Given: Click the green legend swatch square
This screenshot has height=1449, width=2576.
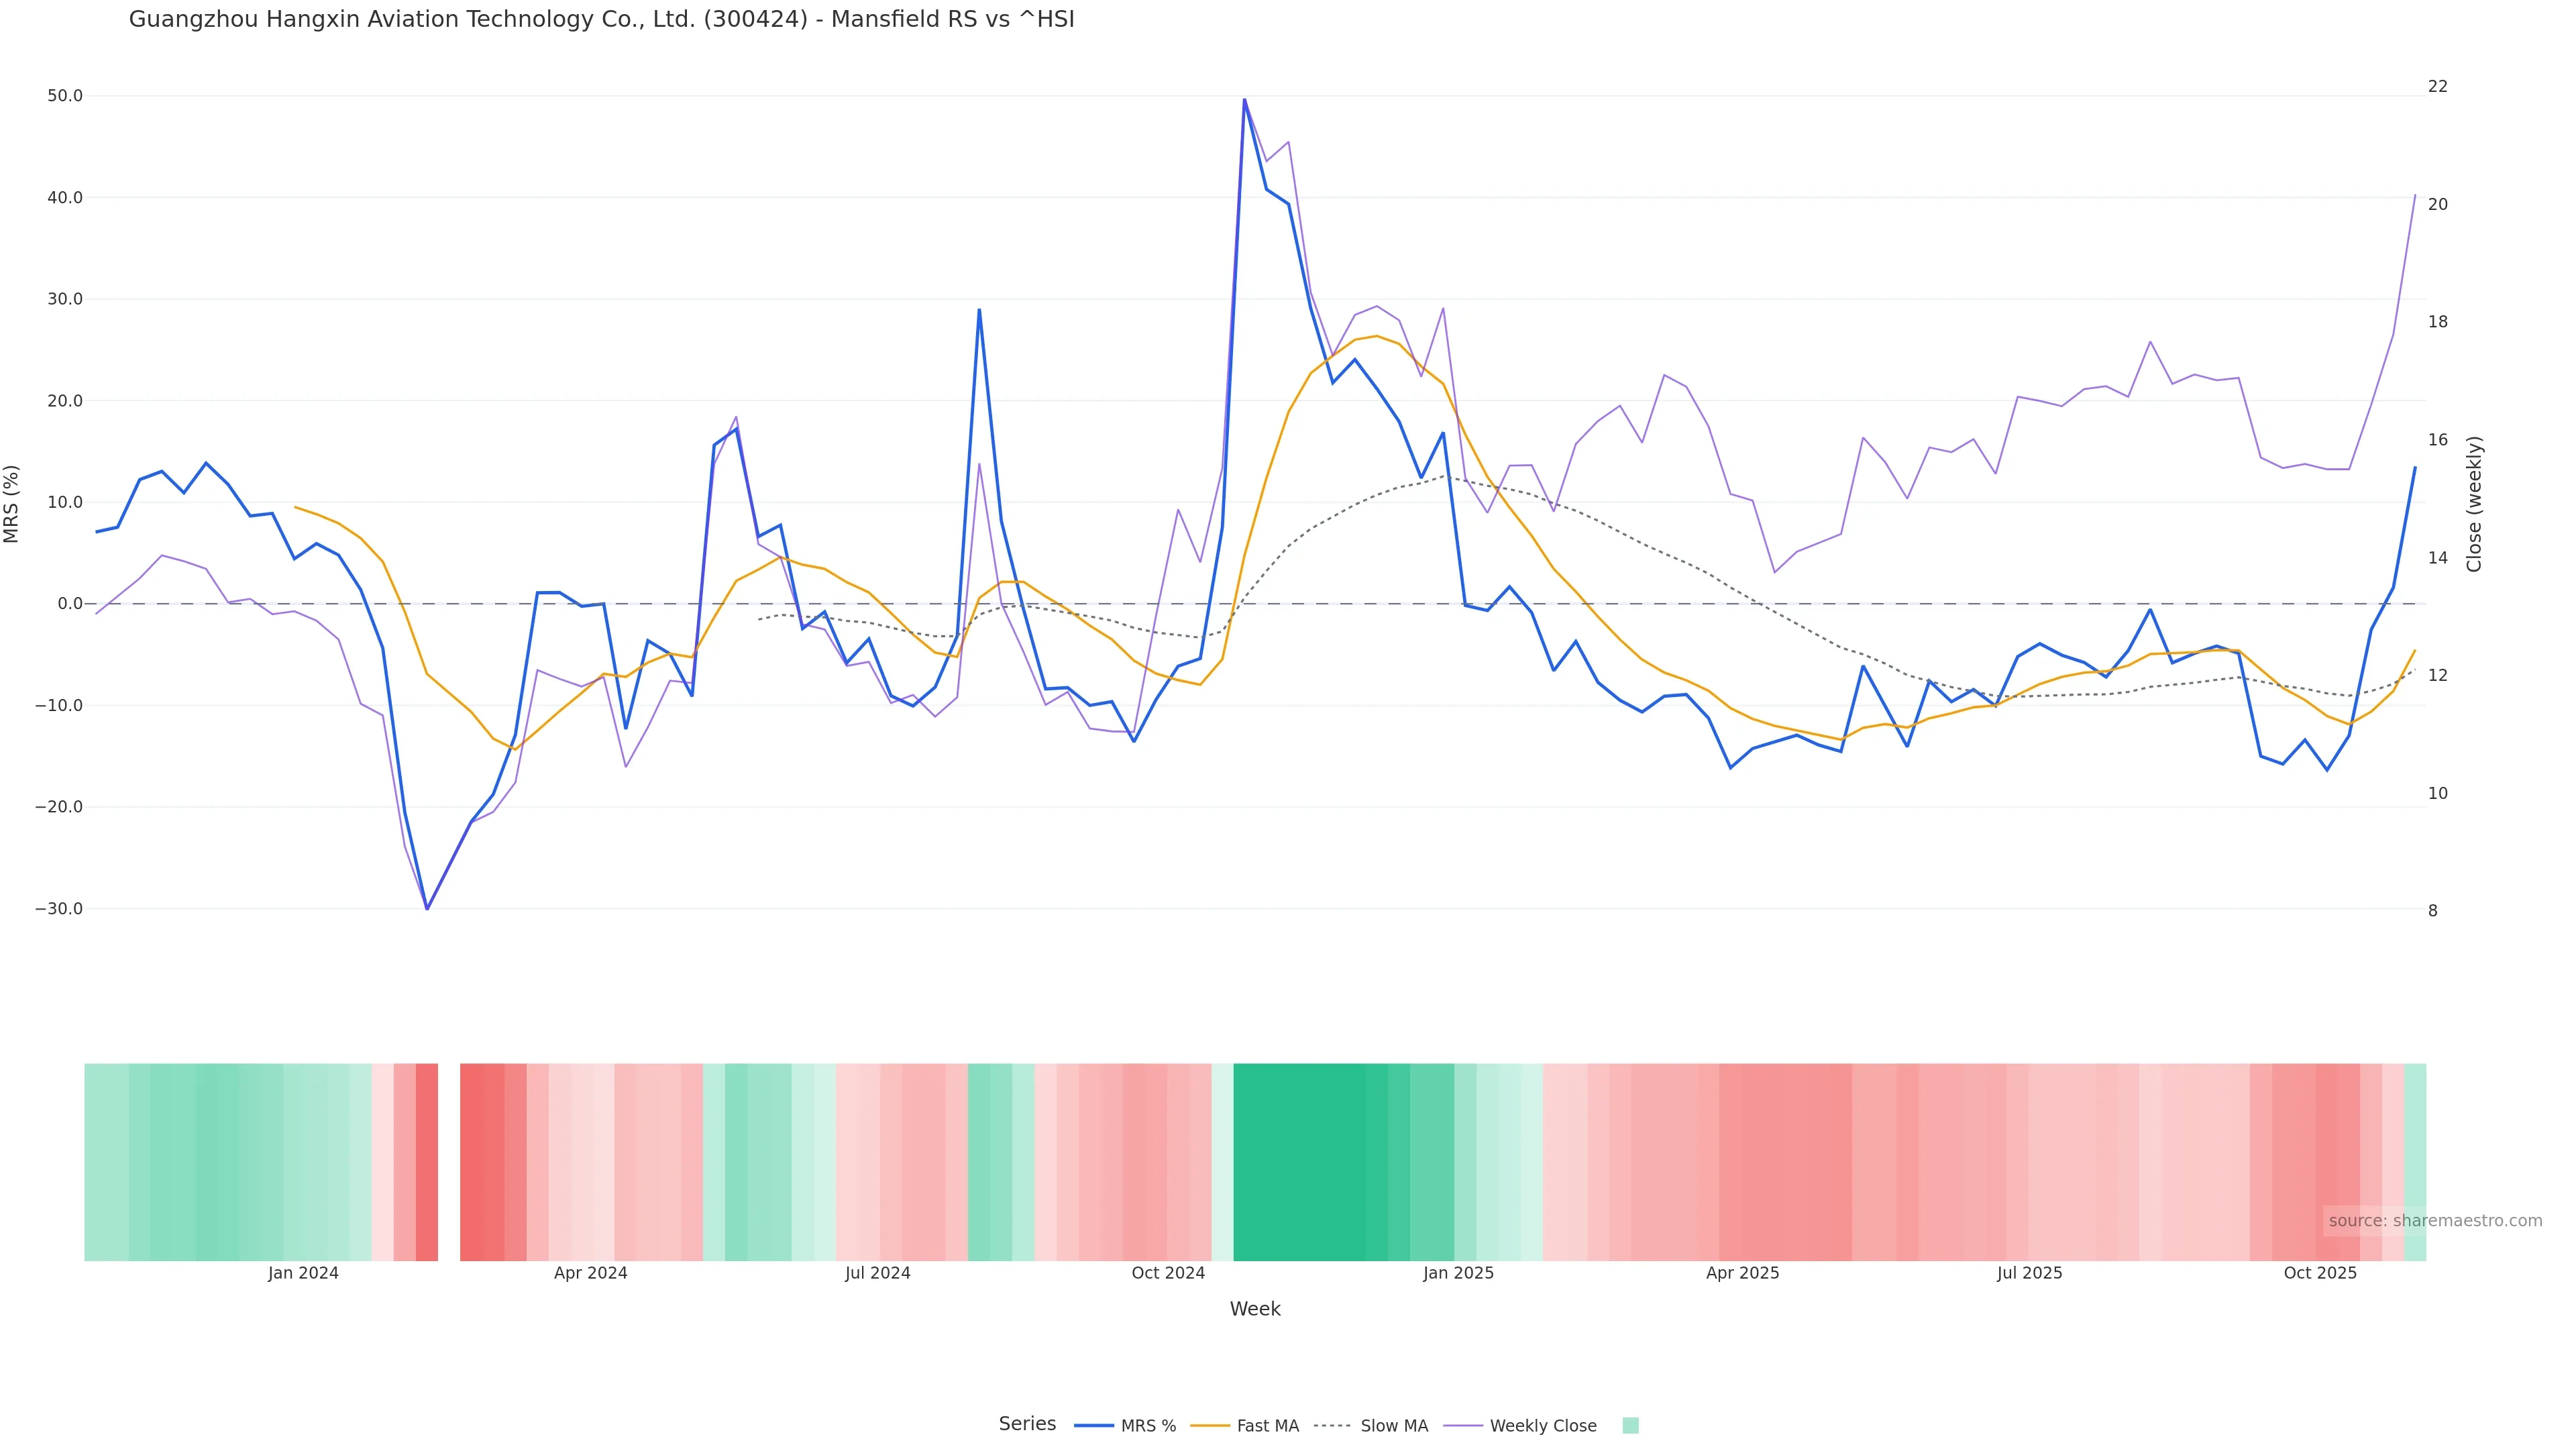Looking at the screenshot, I should [x=1630, y=1426].
